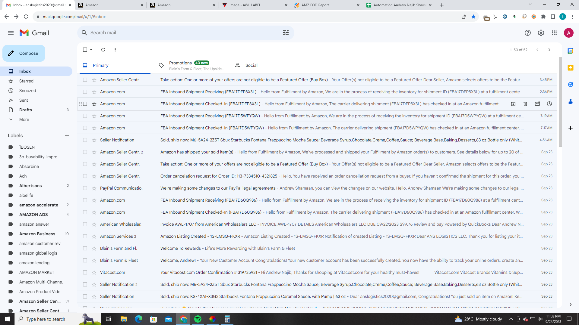Open Google Tasks side panel icon

571,85
